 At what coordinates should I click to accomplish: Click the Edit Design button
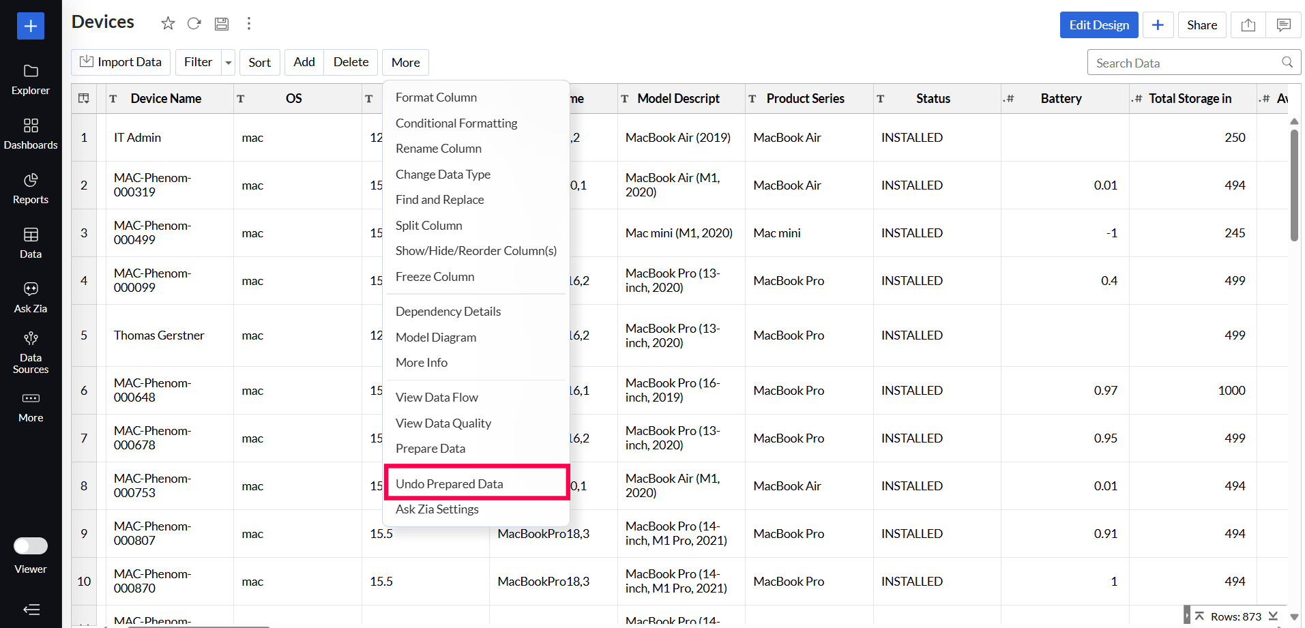(1098, 25)
